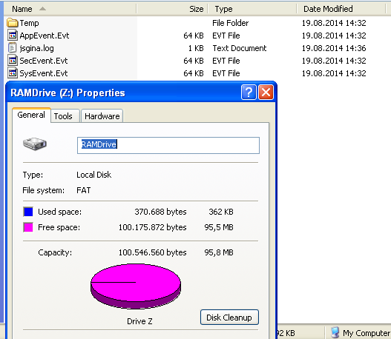Click the Size column header
391x339 pixels.
tap(172, 9)
